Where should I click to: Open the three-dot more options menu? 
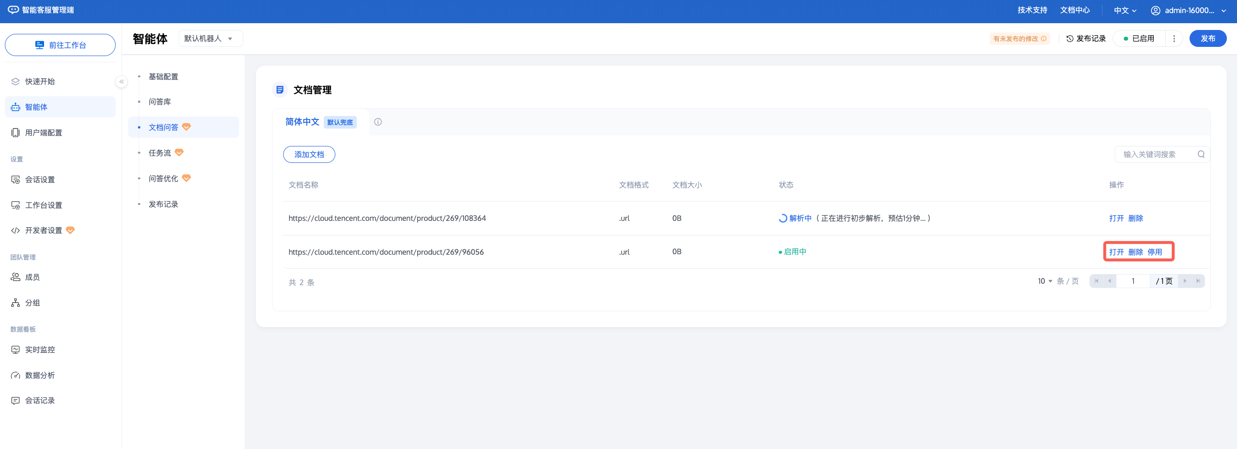[1174, 39]
